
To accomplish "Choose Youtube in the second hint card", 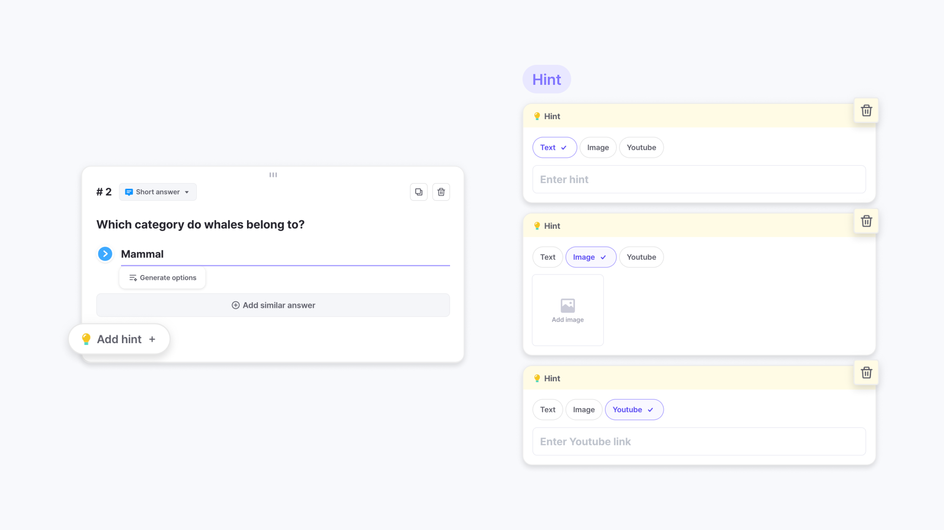I will pyautogui.click(x=641, y=257).
